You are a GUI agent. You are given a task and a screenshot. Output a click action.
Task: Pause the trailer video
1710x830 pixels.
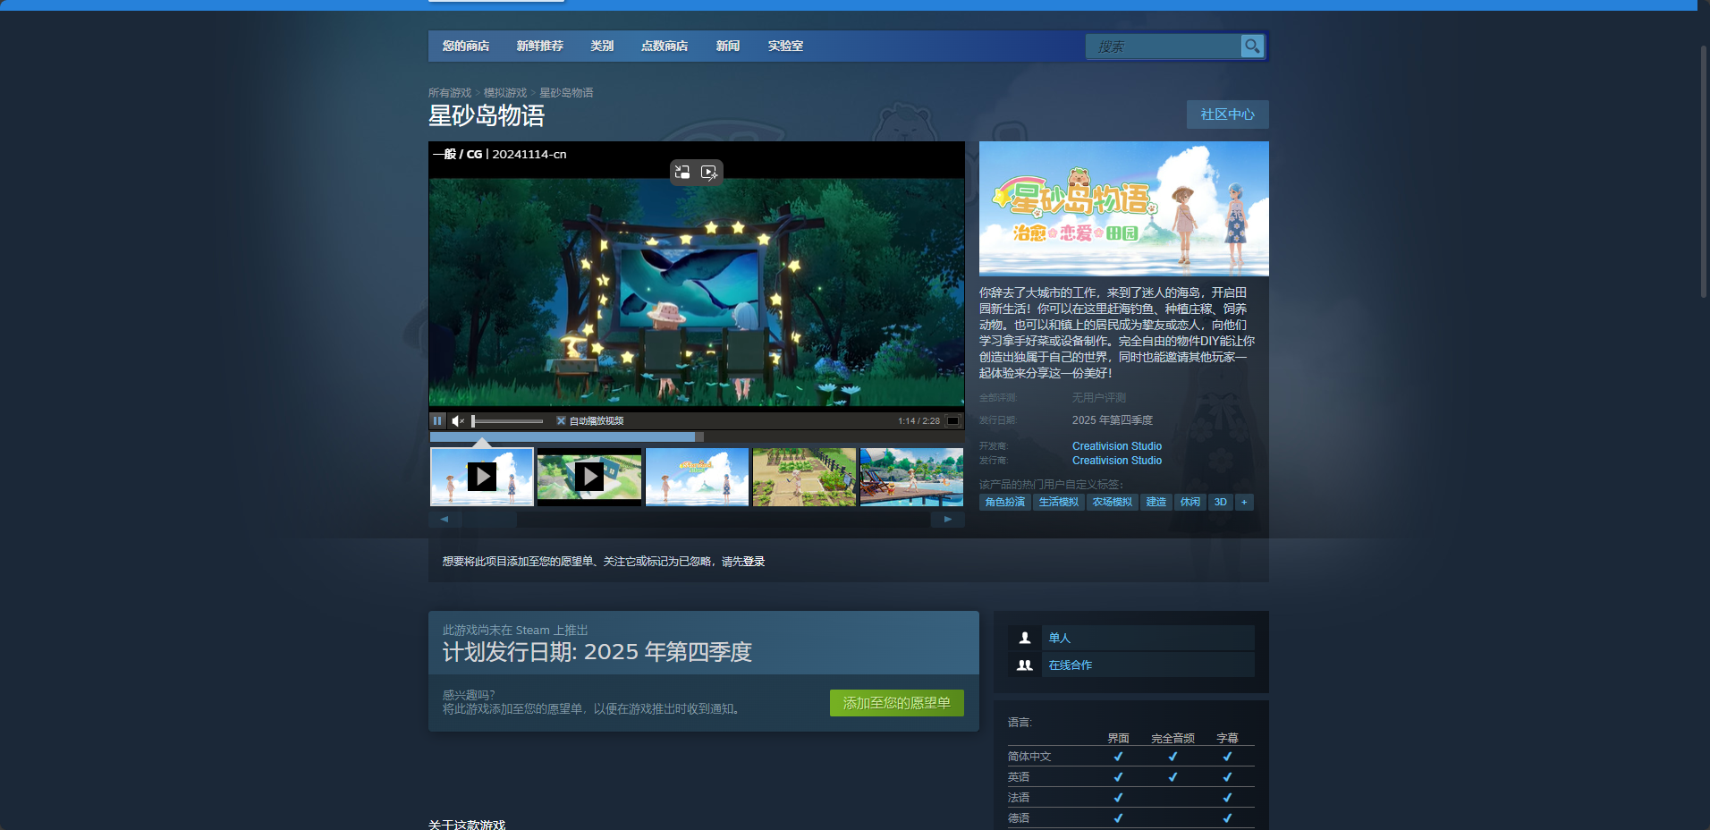437,420
